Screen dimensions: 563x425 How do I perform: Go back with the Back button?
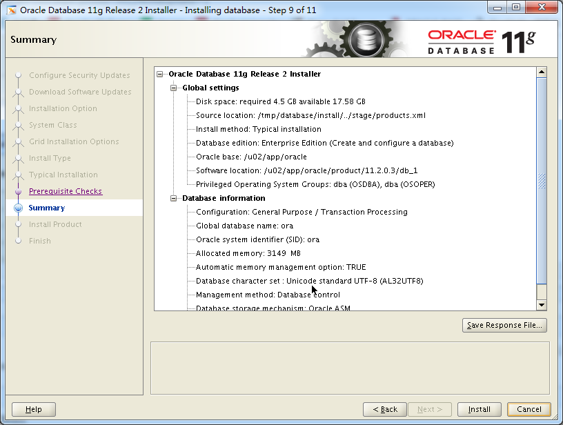[385, 409]
